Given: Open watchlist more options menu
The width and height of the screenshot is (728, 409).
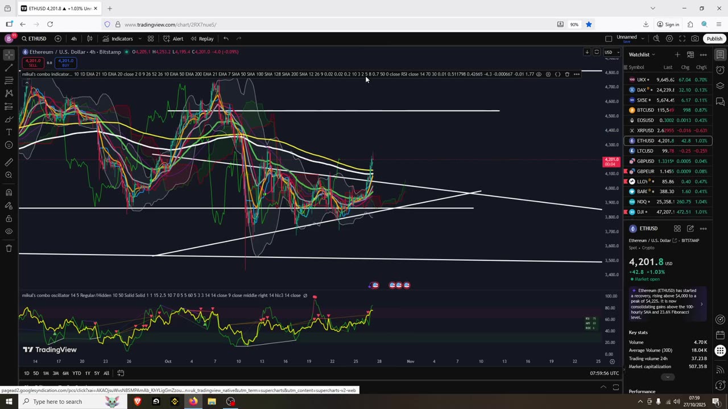Looking at the screenshot, I should click(703, 55).
